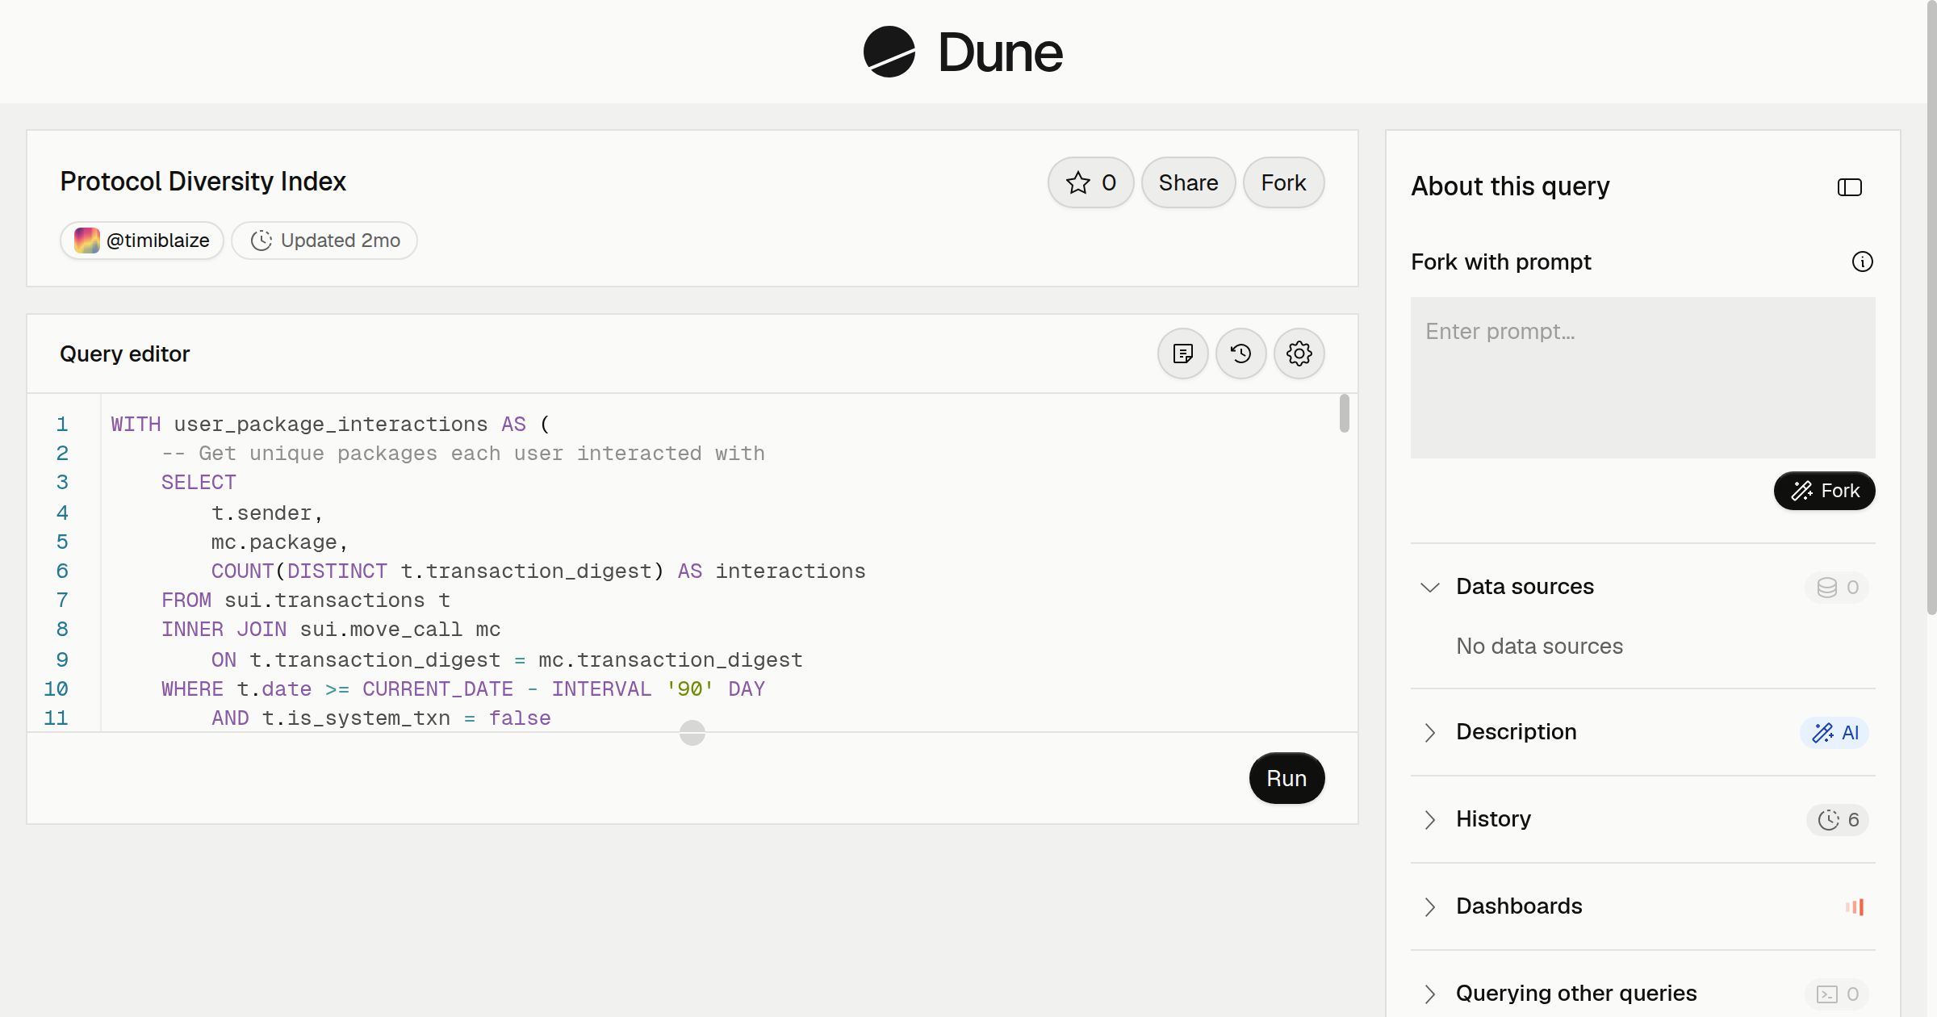Click the query editor vertical scrollbar
The width and height of the screenshot is (1937, 1017).
pos(1344,413)
